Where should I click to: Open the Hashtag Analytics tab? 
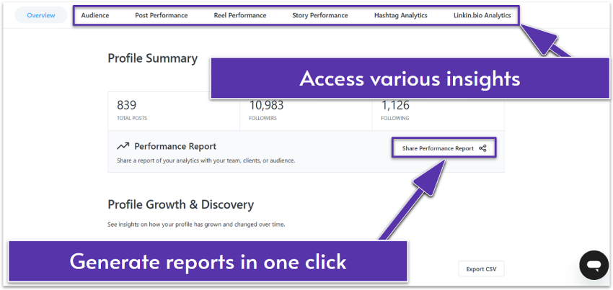(400, 15)
